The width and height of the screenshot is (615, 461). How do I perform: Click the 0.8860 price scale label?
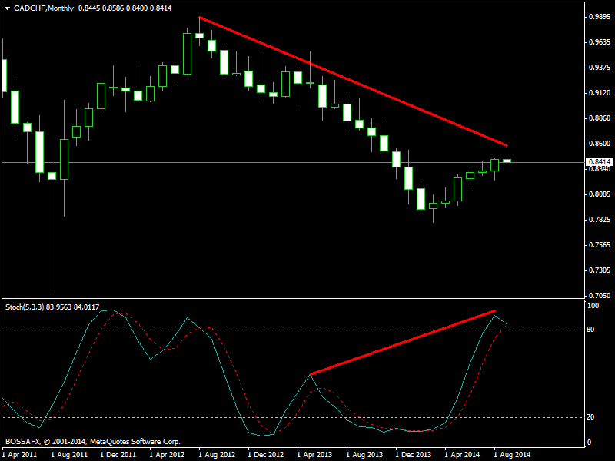(x=600, y=118)
